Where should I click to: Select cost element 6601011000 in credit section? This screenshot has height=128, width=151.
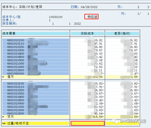(16, 107)
